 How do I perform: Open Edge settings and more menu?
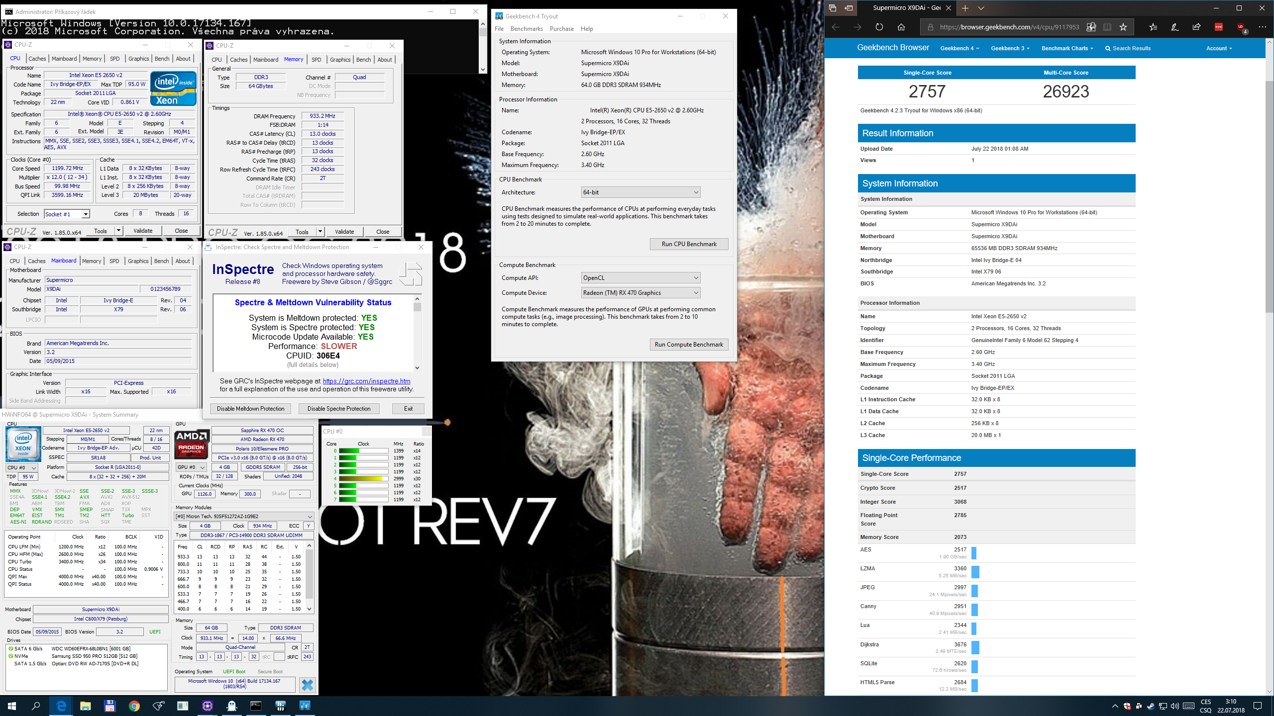(1263, 27)
